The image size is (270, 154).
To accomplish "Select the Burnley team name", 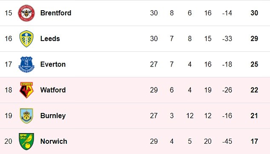I will tap(53, 116).
